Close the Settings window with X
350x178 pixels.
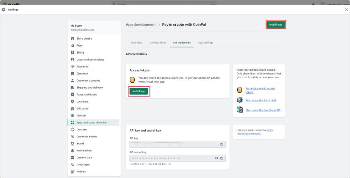coord(346,9)
